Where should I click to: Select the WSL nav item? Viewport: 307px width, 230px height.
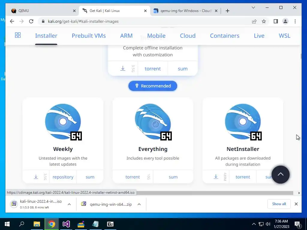[x=285, y=36]
